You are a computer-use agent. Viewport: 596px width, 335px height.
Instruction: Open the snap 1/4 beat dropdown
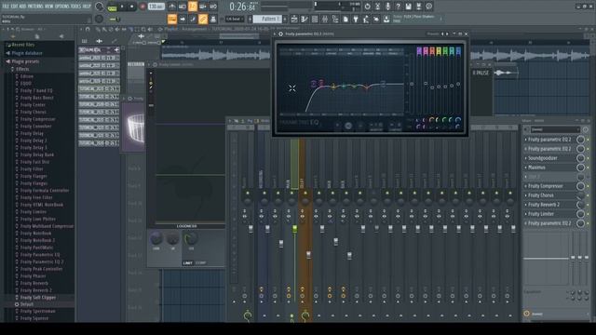(234, 19)
